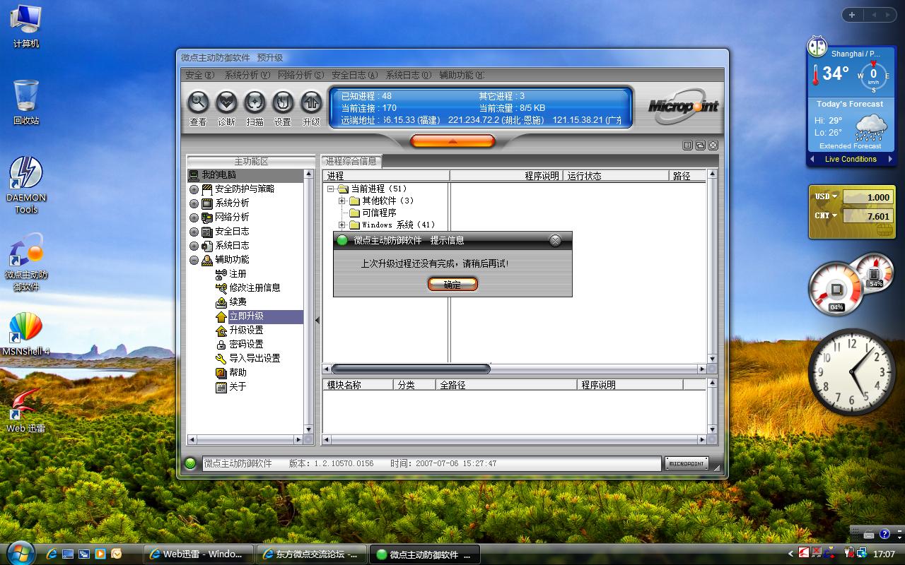Open the 诊断 diagnose toolbar icon
905x565 pixels.
(226, 103)
